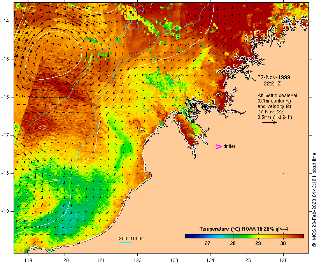
Task: Click the longitude label 119
Action: [28, 260]
